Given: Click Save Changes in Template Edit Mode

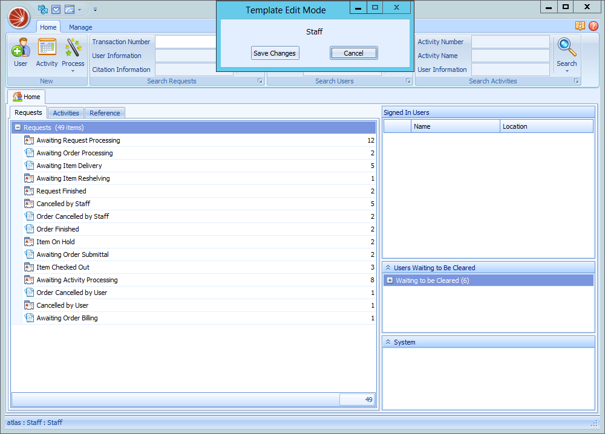Looking at the screenshot, I should [x=275, y=53].
